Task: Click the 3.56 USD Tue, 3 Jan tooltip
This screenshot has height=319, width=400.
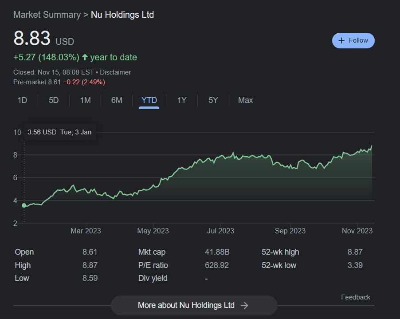Action: [x=59, y=132]
